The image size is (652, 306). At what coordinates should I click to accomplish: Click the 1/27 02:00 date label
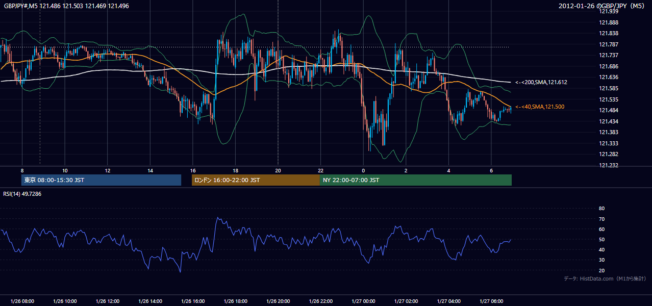(406, 301)
